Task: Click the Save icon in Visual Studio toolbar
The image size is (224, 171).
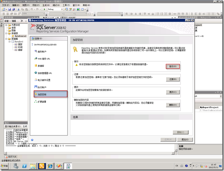Action: (10, 9)
